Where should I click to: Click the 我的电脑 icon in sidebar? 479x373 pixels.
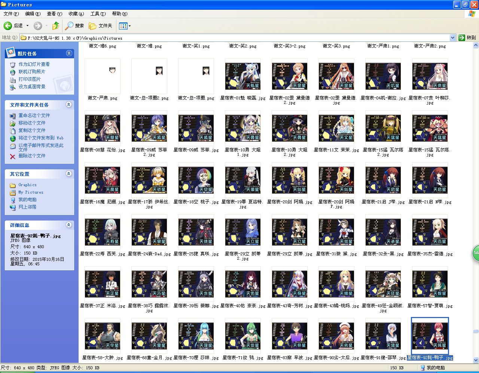tap(13, 200)
